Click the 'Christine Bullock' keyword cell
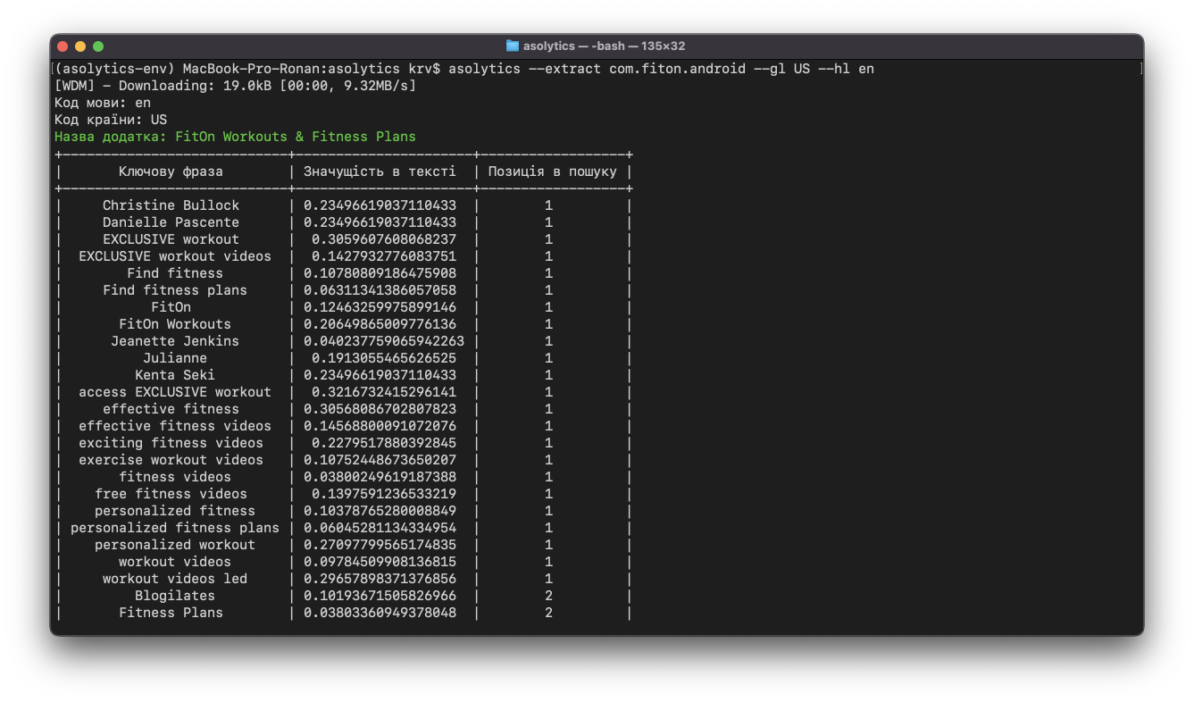Image resolution: width=1194 pixels, height=702 pixels. pyautogui.click(x=171, y=205)
